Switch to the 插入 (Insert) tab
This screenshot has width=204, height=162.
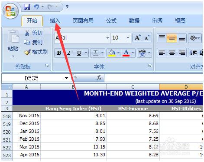click(x=55, y=21)
